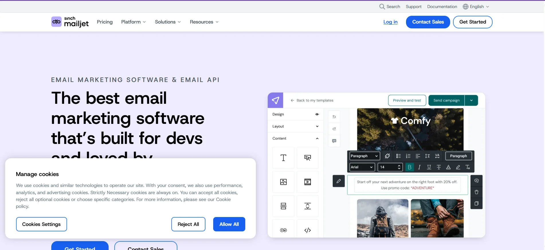Screen dimensions: 545x250
Task: Select the Text content block icon
Action: tap(283, 158)
